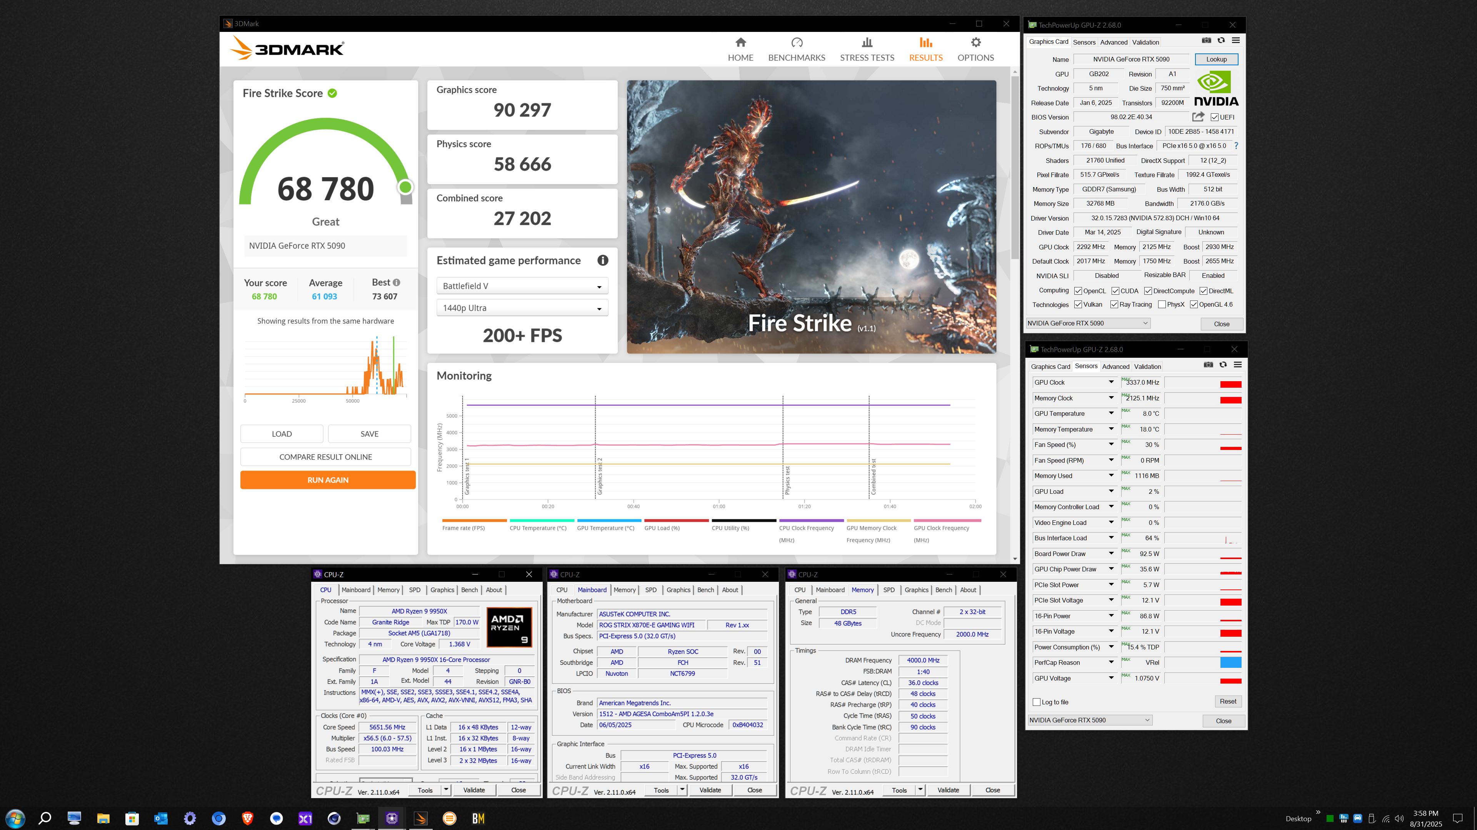Click the info icon beside Estimated game performance
The height and width of the screenshot is (830, 1477).
[603, 261]
